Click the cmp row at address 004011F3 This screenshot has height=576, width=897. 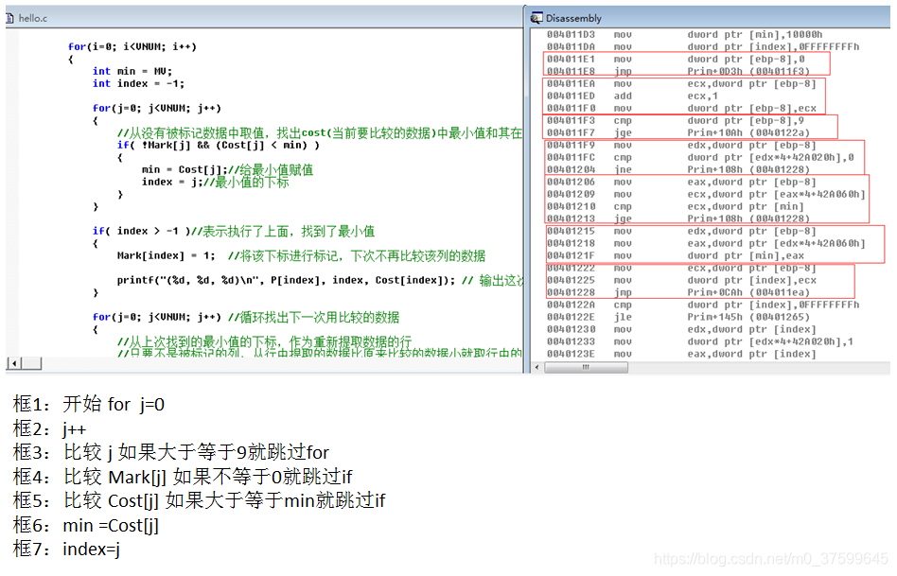676,121
